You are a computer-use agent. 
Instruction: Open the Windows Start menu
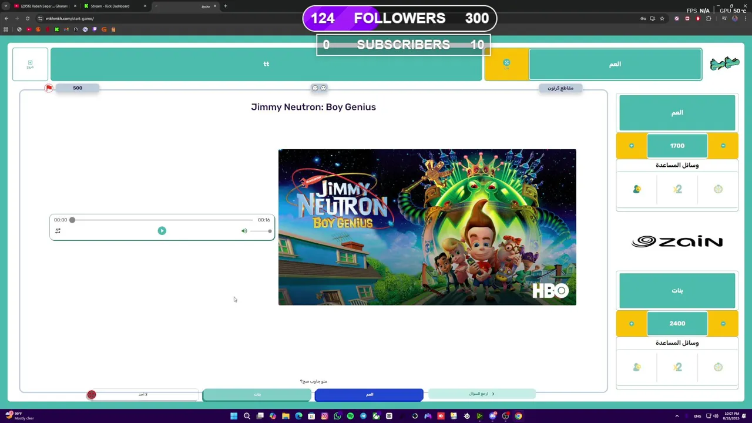tap(234, 416)
